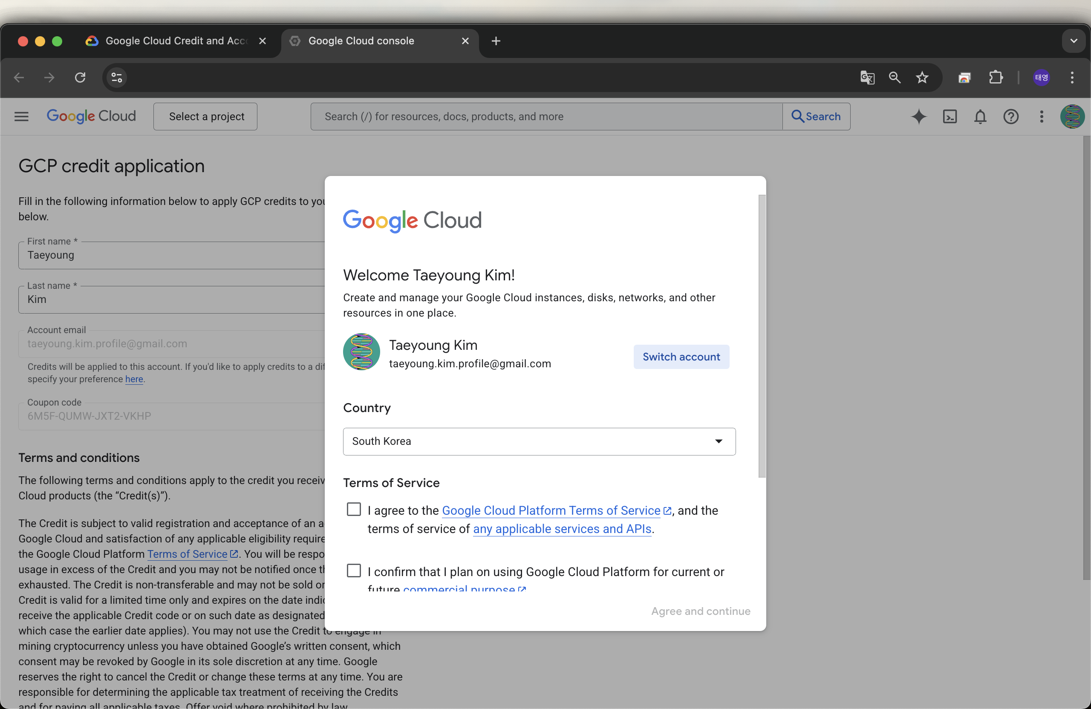
Task: Bookmark this tab with star icon
Action: coord(922,78)
